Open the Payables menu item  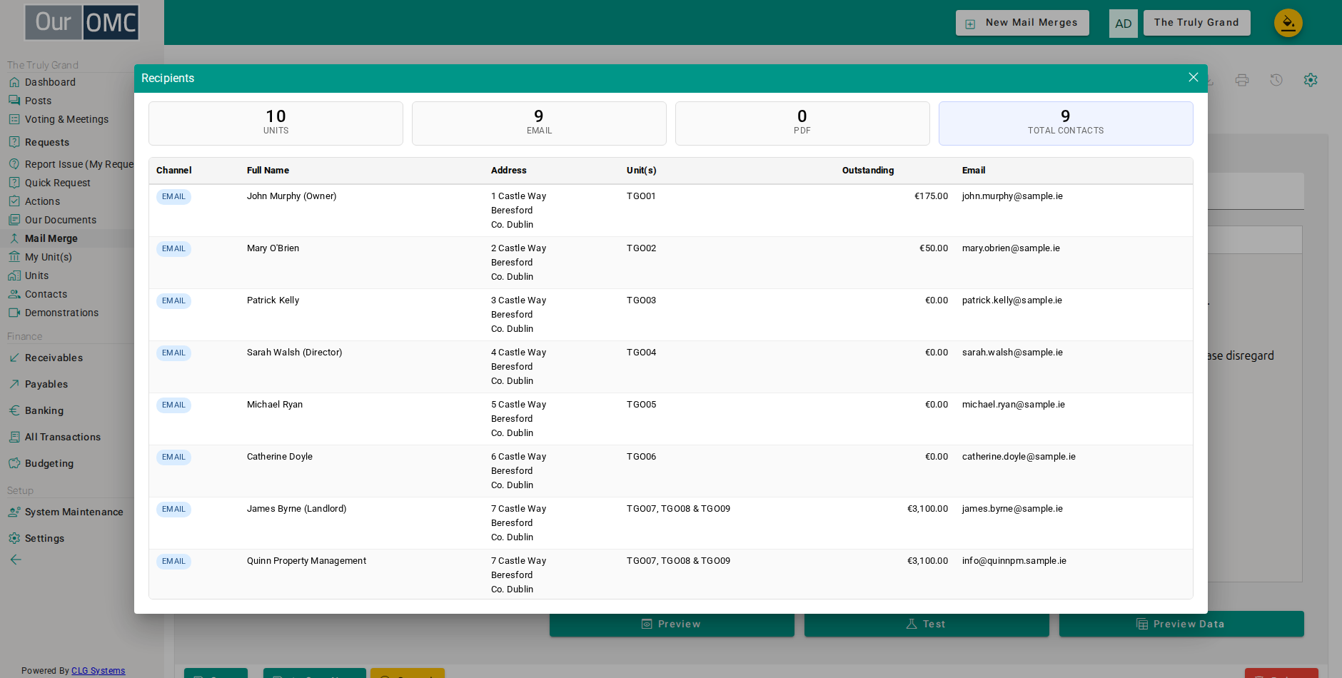pos(46,384)
